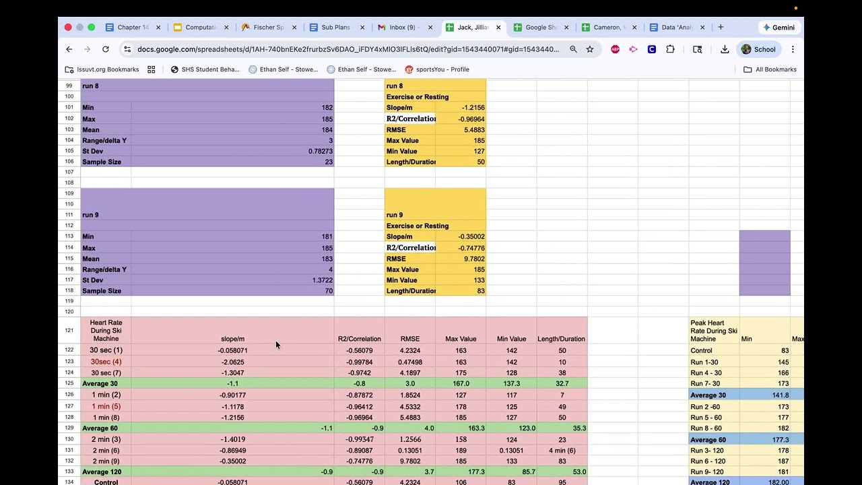Click the R2/Correlation header in pink table
Viewport: 862px width, 485px height.
pyautogui.click(x=360, y=331)
